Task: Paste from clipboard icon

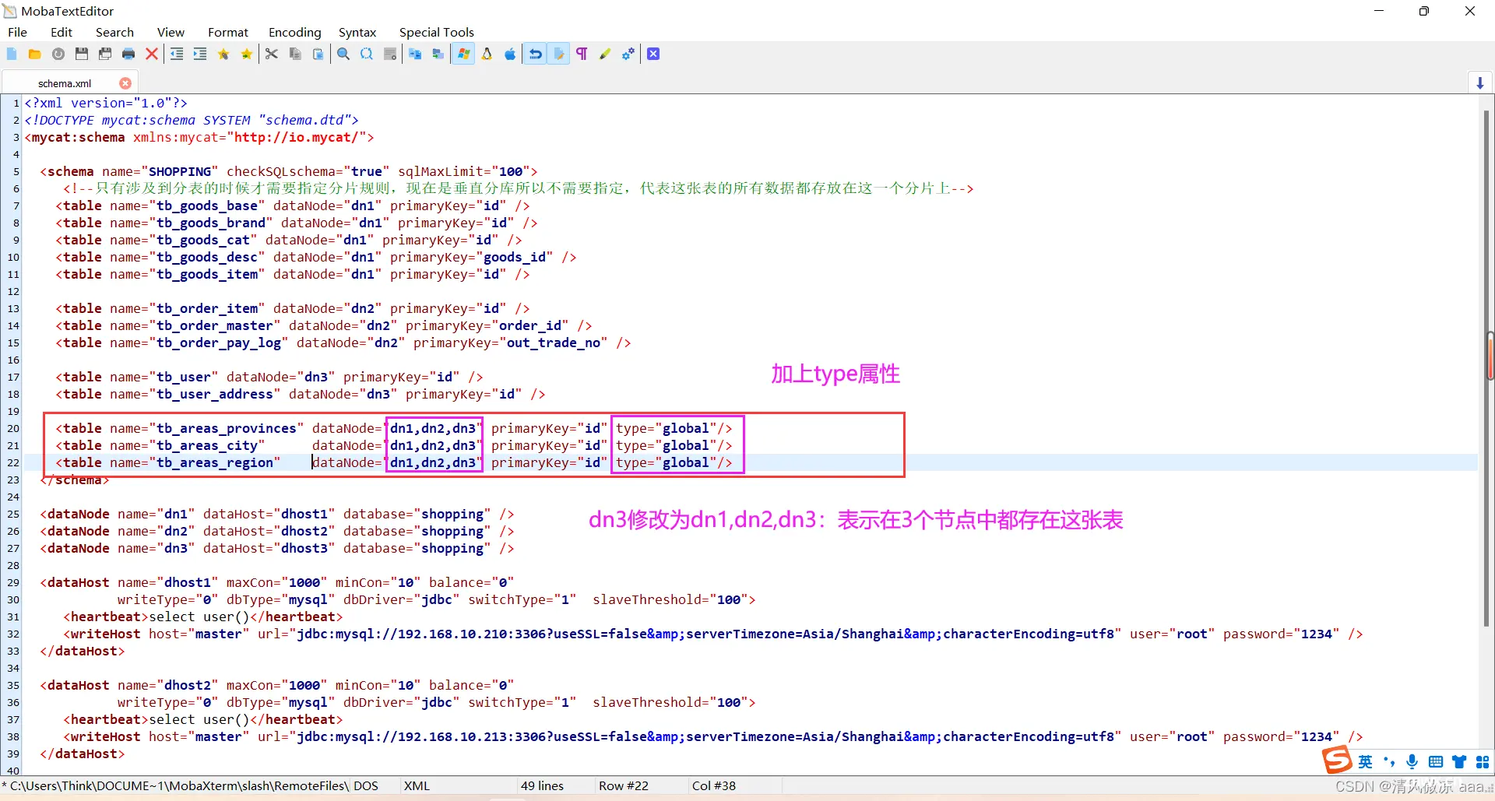Action: click(318, 54)
